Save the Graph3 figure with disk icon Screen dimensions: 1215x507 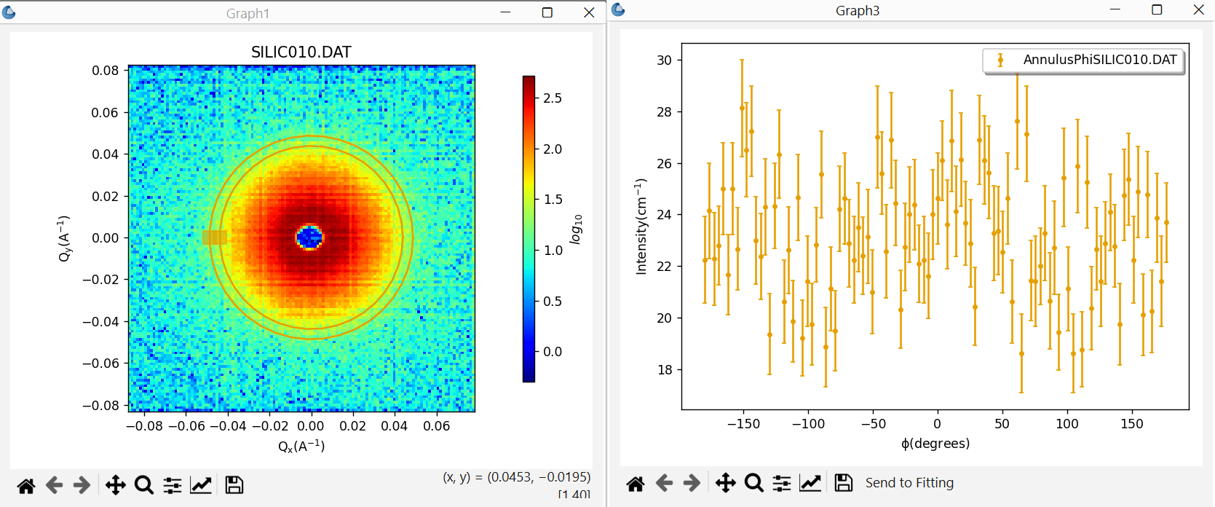point(844,483)
